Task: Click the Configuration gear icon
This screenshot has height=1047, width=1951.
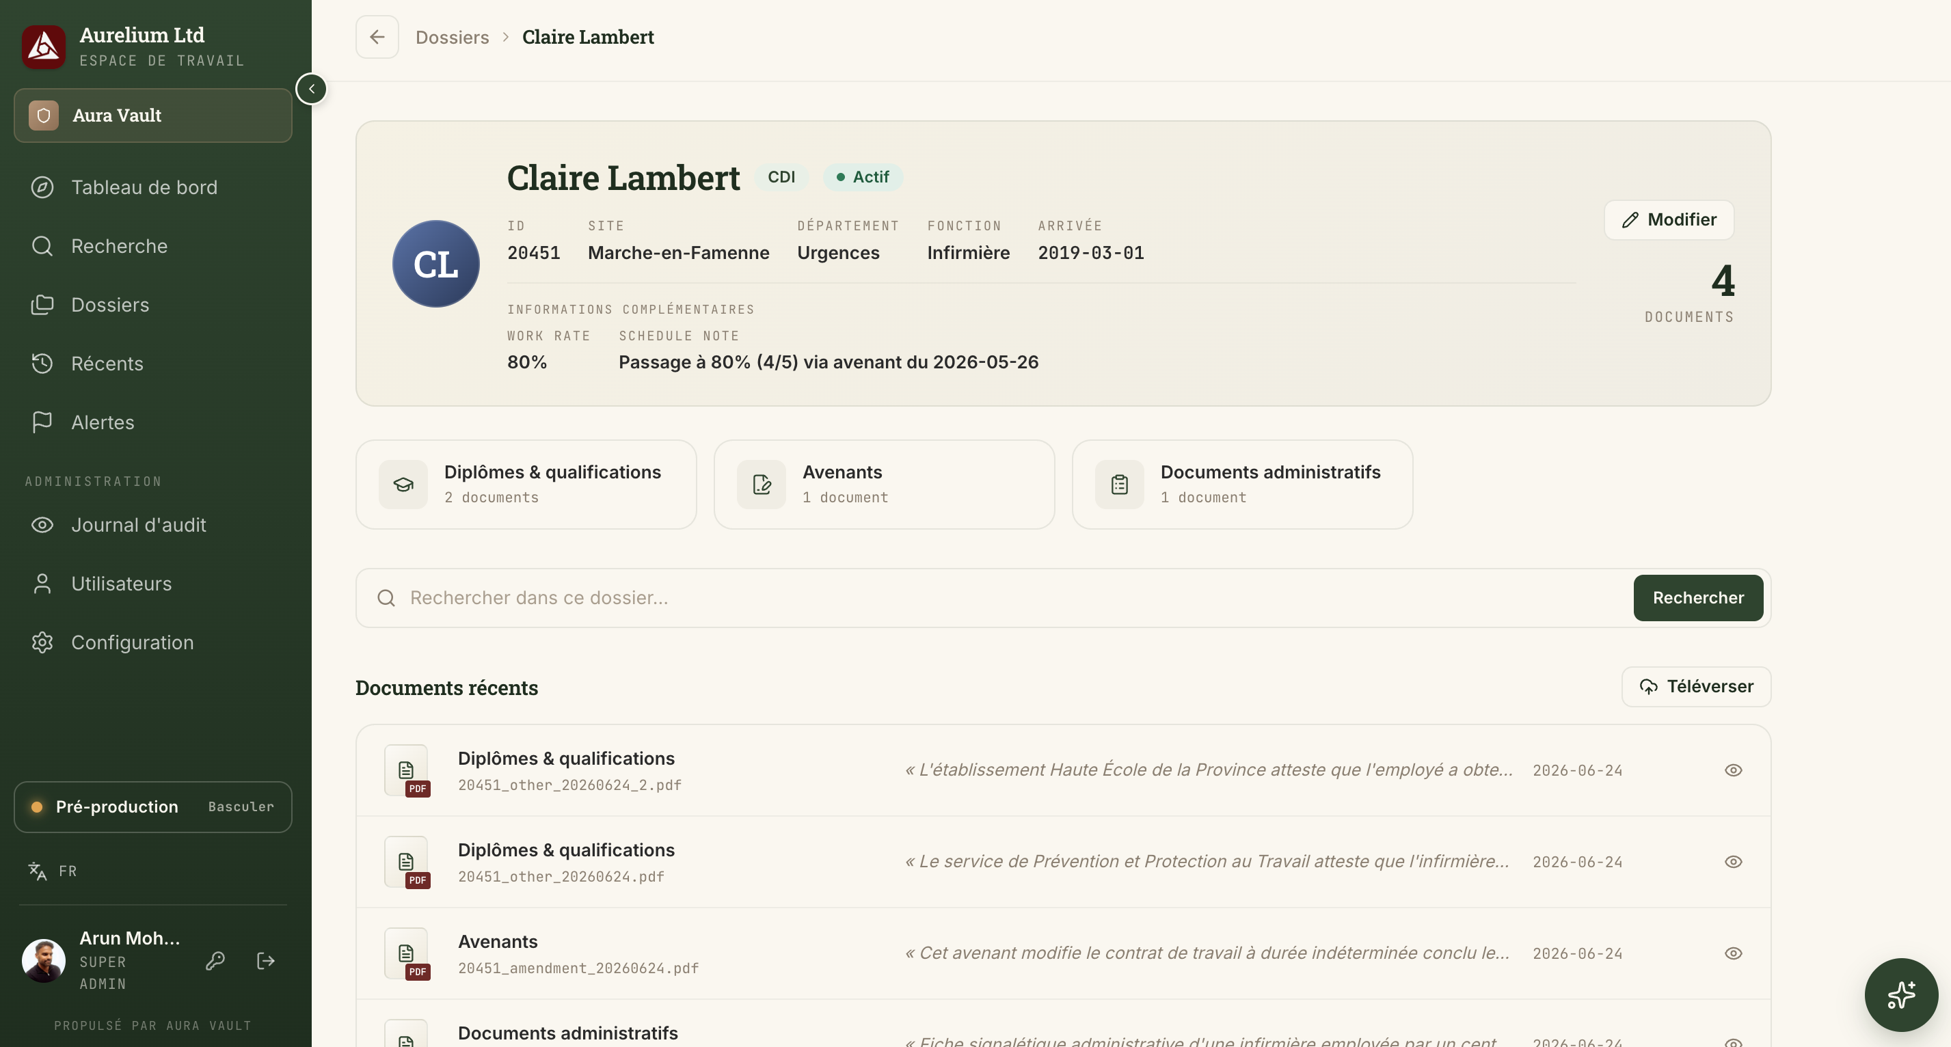Action: pos(42,642)
